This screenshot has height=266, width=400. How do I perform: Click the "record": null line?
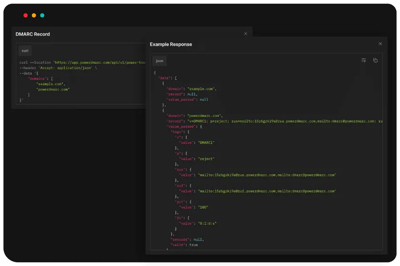pyautogui.click(x=182, y=94)
